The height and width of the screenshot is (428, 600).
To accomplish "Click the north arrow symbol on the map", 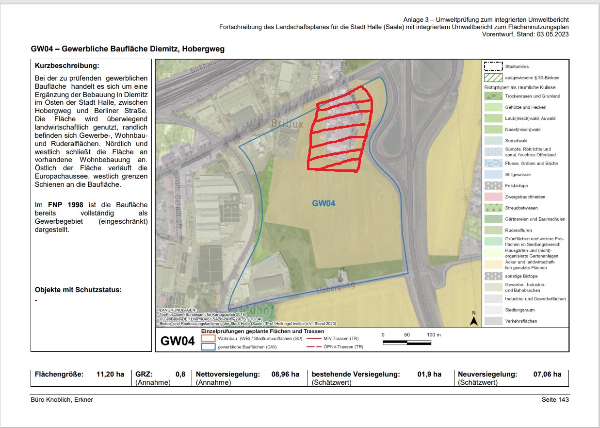I will coord(474,319).
